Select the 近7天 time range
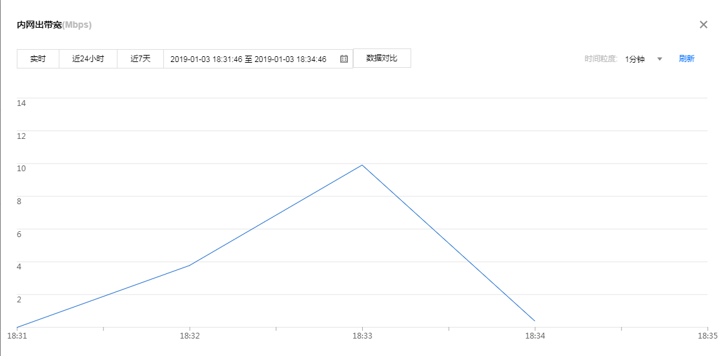Image resolution: width=723 pixels, height=356 pixels. point(140,59)
